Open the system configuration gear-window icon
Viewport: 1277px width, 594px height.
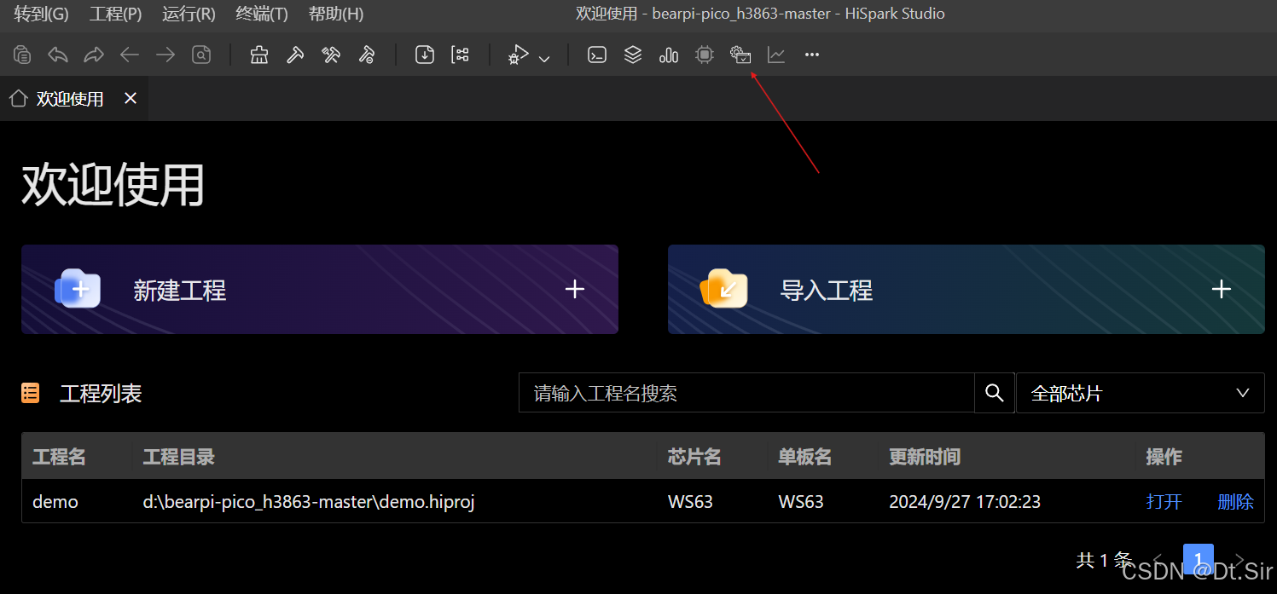click(x=740, y=55)
